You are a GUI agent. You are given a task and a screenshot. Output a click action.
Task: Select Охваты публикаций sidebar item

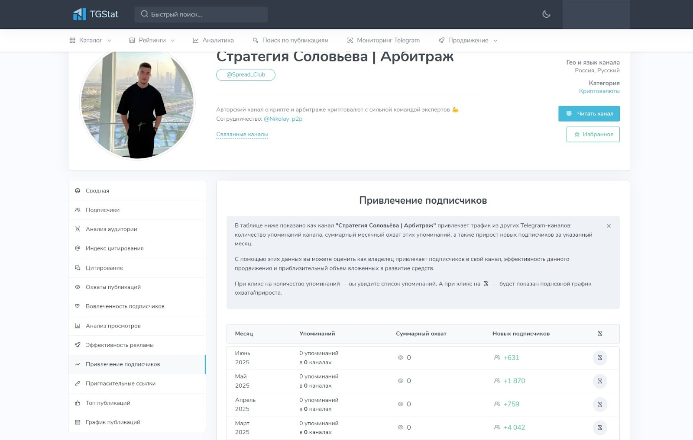tap(113, 287)
